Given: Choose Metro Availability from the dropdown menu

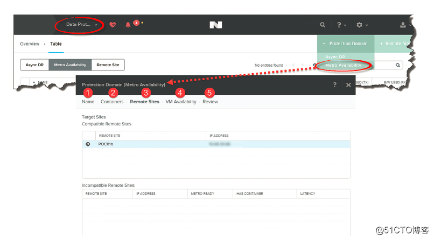Looking at the screenshot, I should click(x=343, y=65).
